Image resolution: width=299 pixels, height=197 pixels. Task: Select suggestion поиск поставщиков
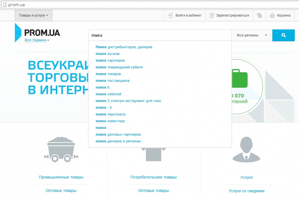coord(113,81)
